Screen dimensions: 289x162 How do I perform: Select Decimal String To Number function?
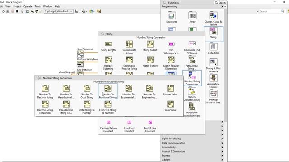[x=45, y=107]
